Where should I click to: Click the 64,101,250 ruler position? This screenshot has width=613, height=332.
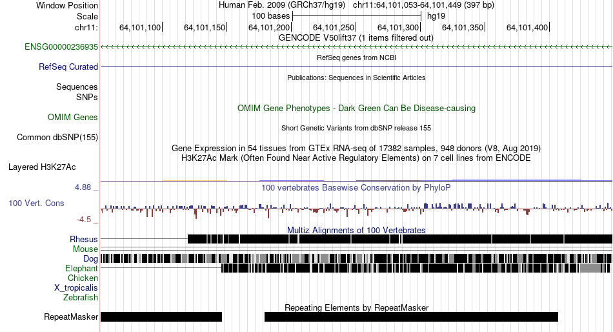pos(334,27)
